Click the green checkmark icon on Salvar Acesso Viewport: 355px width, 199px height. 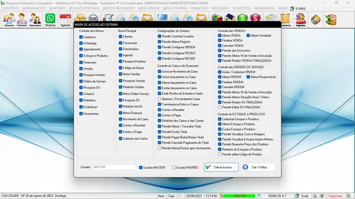208,167
